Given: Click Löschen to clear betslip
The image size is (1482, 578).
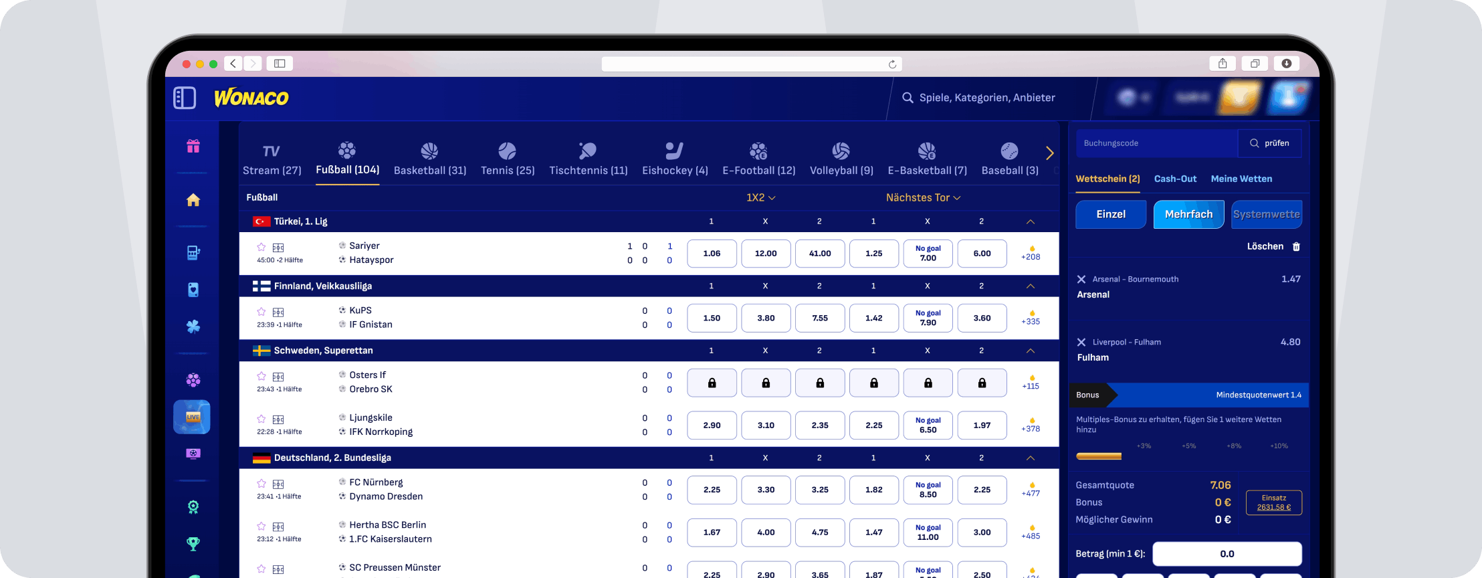Looking at the screenshot, I should pyautogui.click(x=1265, y=247).
